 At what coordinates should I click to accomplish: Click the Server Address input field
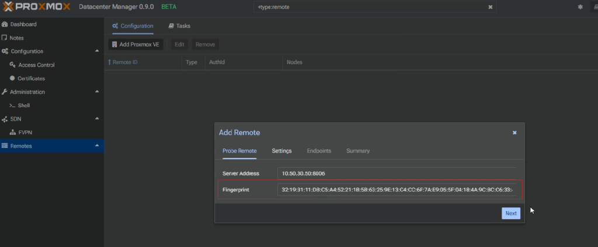pyautogui.click(x=397, y=173)
